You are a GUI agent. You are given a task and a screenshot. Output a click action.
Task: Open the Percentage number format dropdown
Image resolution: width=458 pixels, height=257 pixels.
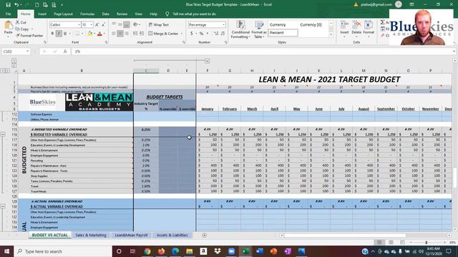[224, 25]
